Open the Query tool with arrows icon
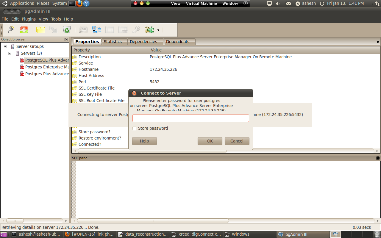 [96, 30]
